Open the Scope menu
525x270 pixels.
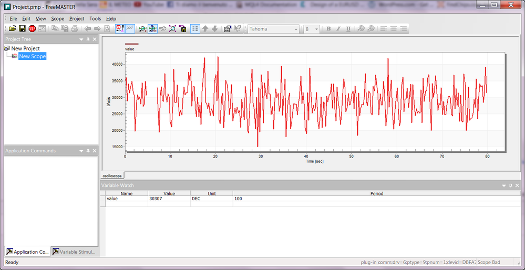pyautogui.click(x=58, y=19)
